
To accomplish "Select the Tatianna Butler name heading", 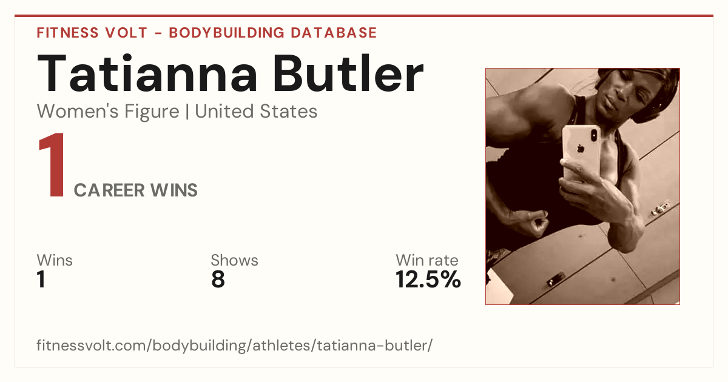I will 230,73.
